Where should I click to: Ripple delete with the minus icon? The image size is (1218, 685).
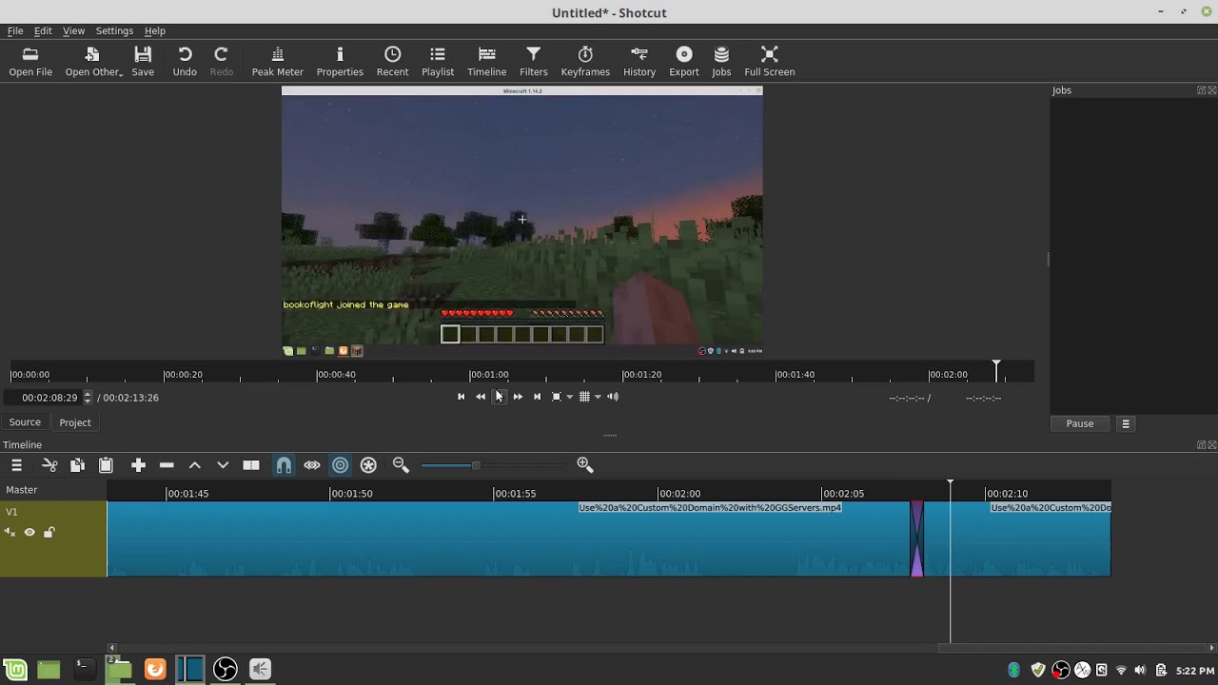(x=167, y=465)
